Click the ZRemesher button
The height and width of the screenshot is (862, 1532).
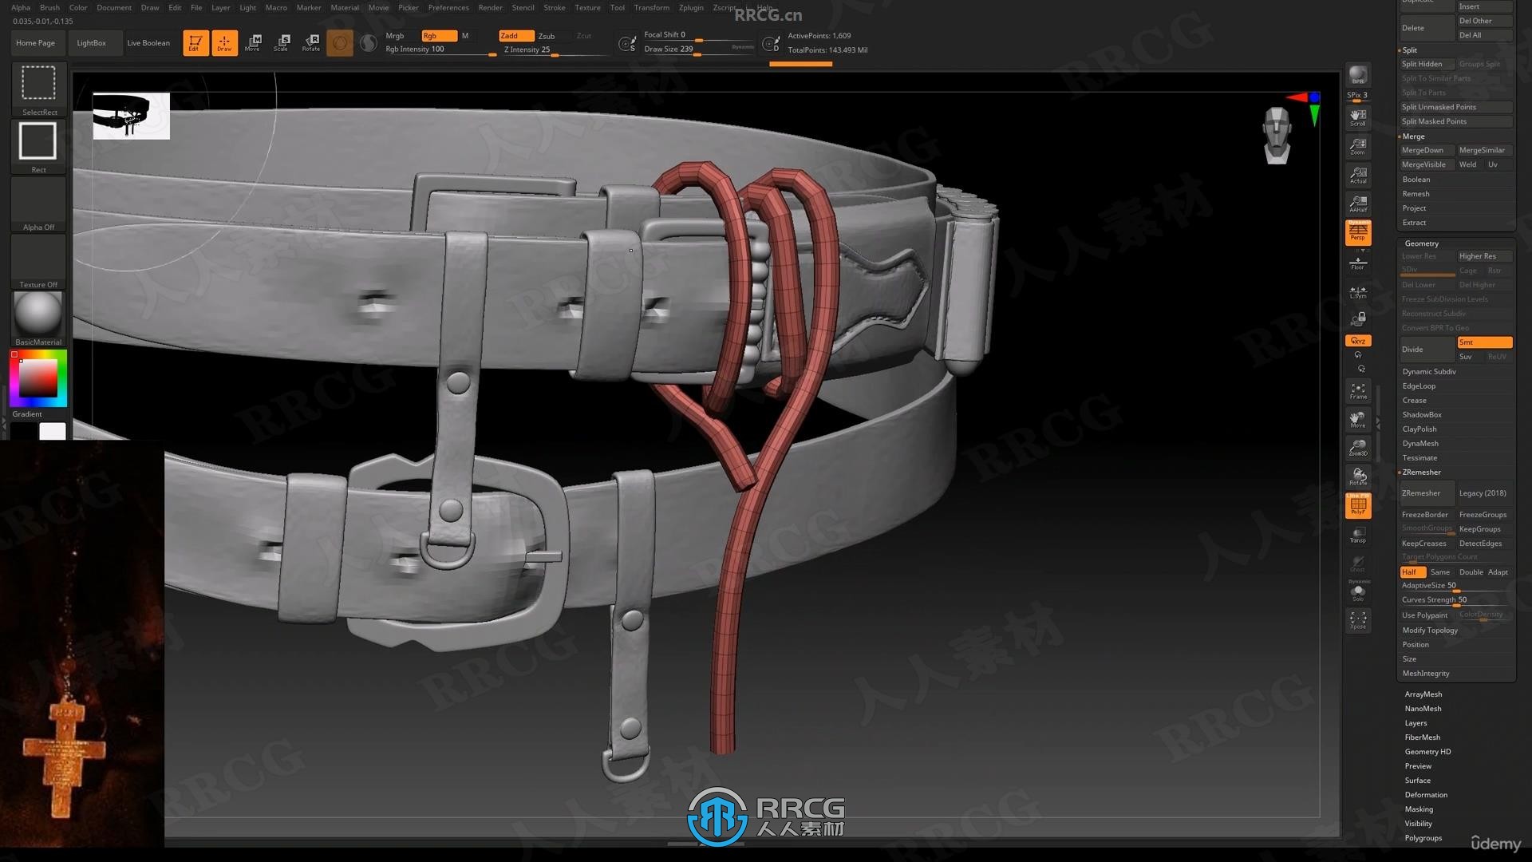pos(1427,493)
